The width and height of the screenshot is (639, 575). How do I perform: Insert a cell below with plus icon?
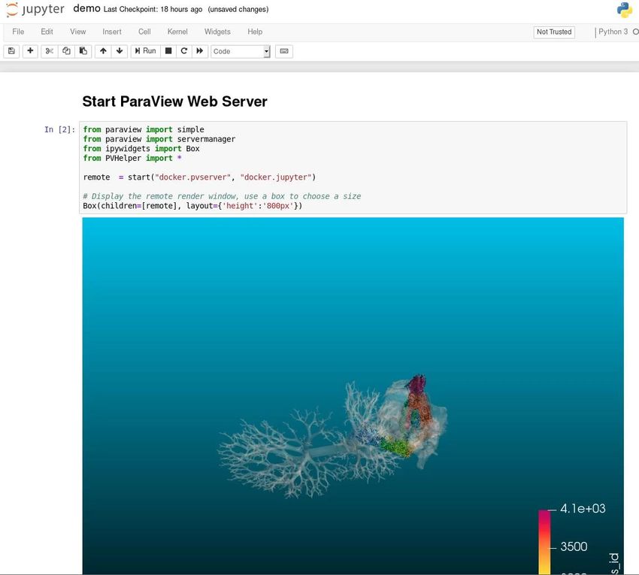(30, 51)
